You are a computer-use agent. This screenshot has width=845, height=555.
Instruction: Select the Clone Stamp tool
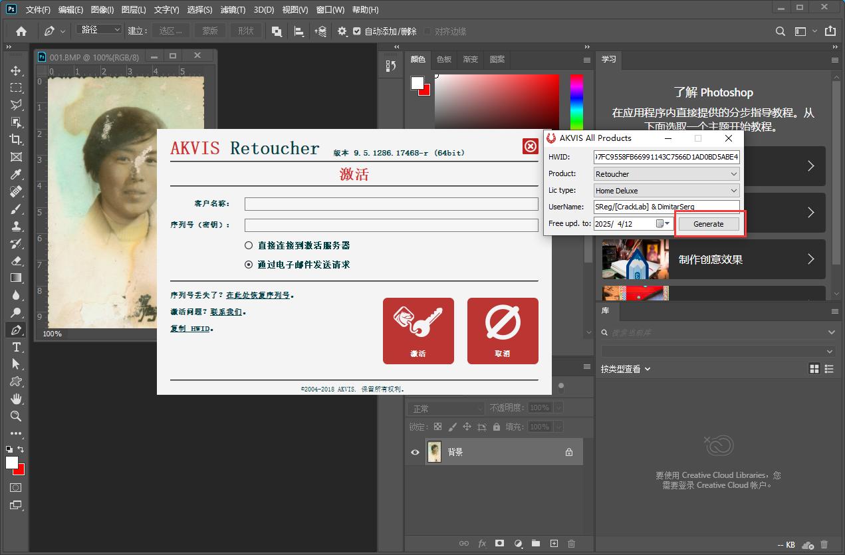[x=16, y=226]
